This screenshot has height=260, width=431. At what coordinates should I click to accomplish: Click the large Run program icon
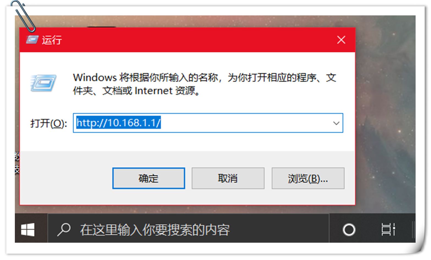click(43, 83)
